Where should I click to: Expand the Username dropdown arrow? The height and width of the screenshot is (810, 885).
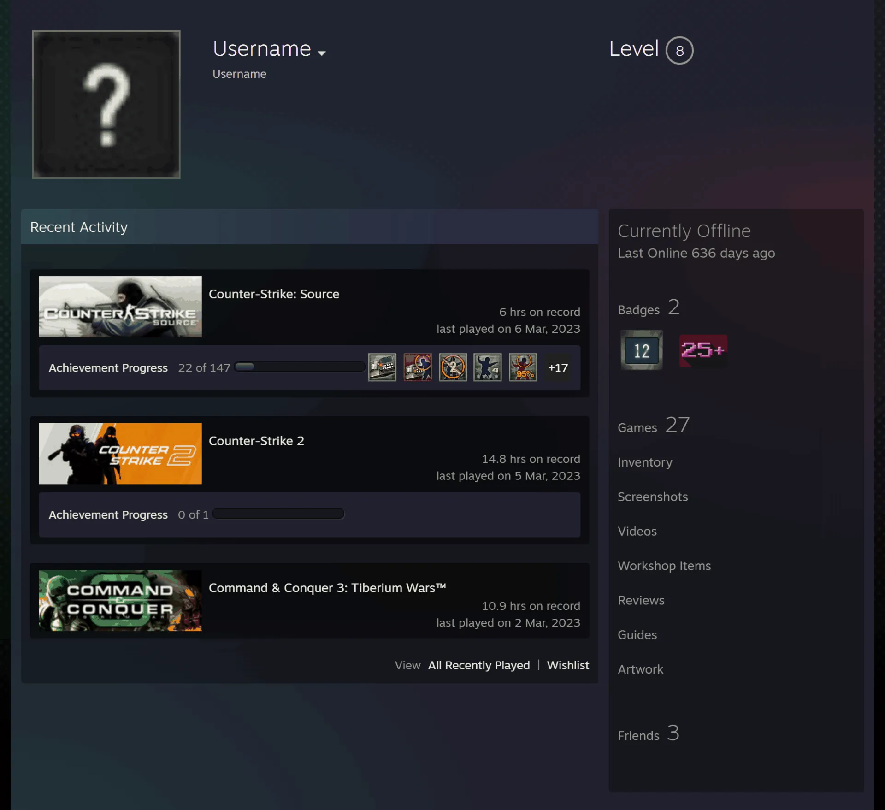pyautogui.click(x=322, y=53)
